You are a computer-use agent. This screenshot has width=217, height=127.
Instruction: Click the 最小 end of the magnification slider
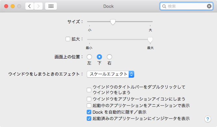[x=89, y=48]
